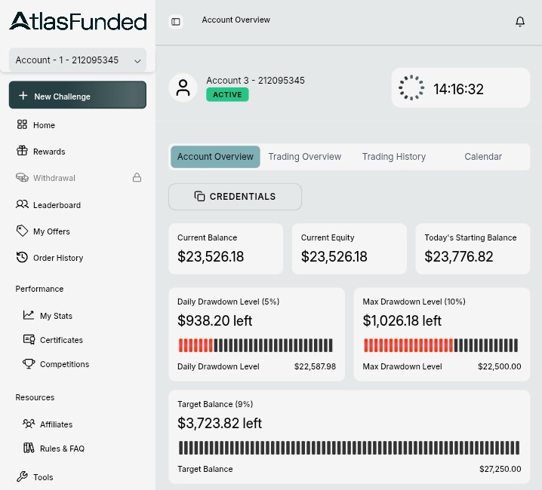Click the $22,500.00 max drawdown level
Viewport: 542px width, 490px height.
coord(500,366)
